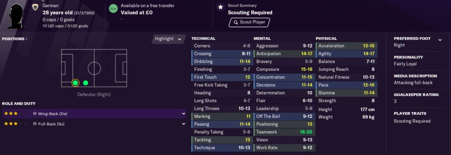Select the outlined right-back position dot
451x155 pixels.
75,83
